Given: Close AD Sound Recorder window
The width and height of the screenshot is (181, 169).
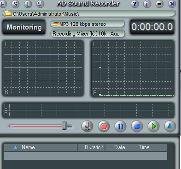Looking at the screenshot, I should [x=172, y=4].
